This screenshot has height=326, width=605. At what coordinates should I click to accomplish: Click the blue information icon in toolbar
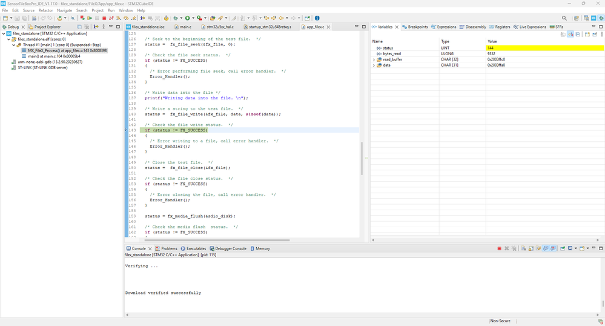pyautogui.click(x=317, y=18)
